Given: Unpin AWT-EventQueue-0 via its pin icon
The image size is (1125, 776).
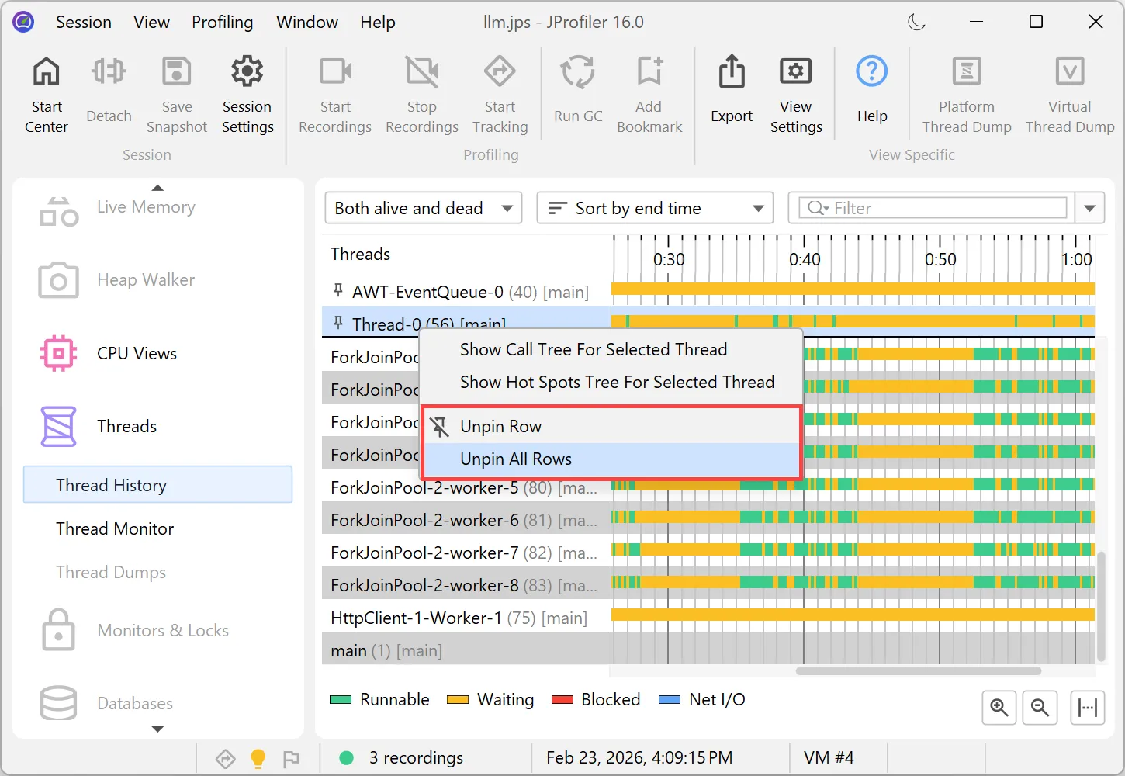Looking at the screenshot, I should point(337,289).
